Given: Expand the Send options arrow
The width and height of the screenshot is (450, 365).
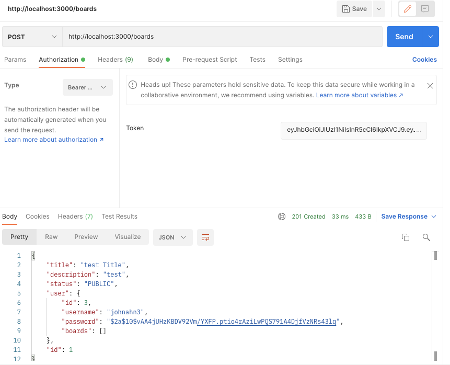Looking at the screenshot, I should (431, 37).
